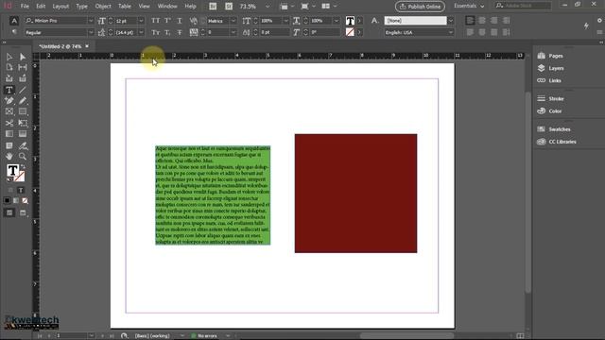This screenshot has width=605, height=340.
Task: Toggle Strikethrough formatting
Action: [x=180, y=32]
